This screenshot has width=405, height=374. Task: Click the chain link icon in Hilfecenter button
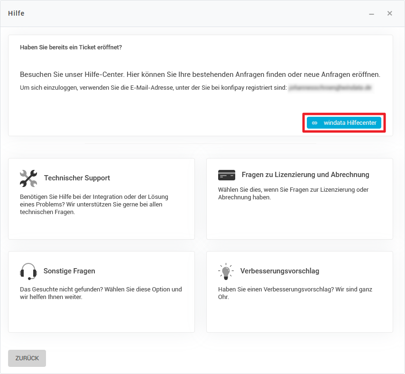pos(314,123)
